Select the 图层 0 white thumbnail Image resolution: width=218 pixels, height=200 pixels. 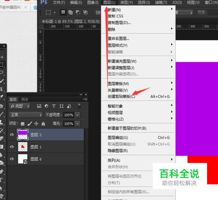(23, 159)
